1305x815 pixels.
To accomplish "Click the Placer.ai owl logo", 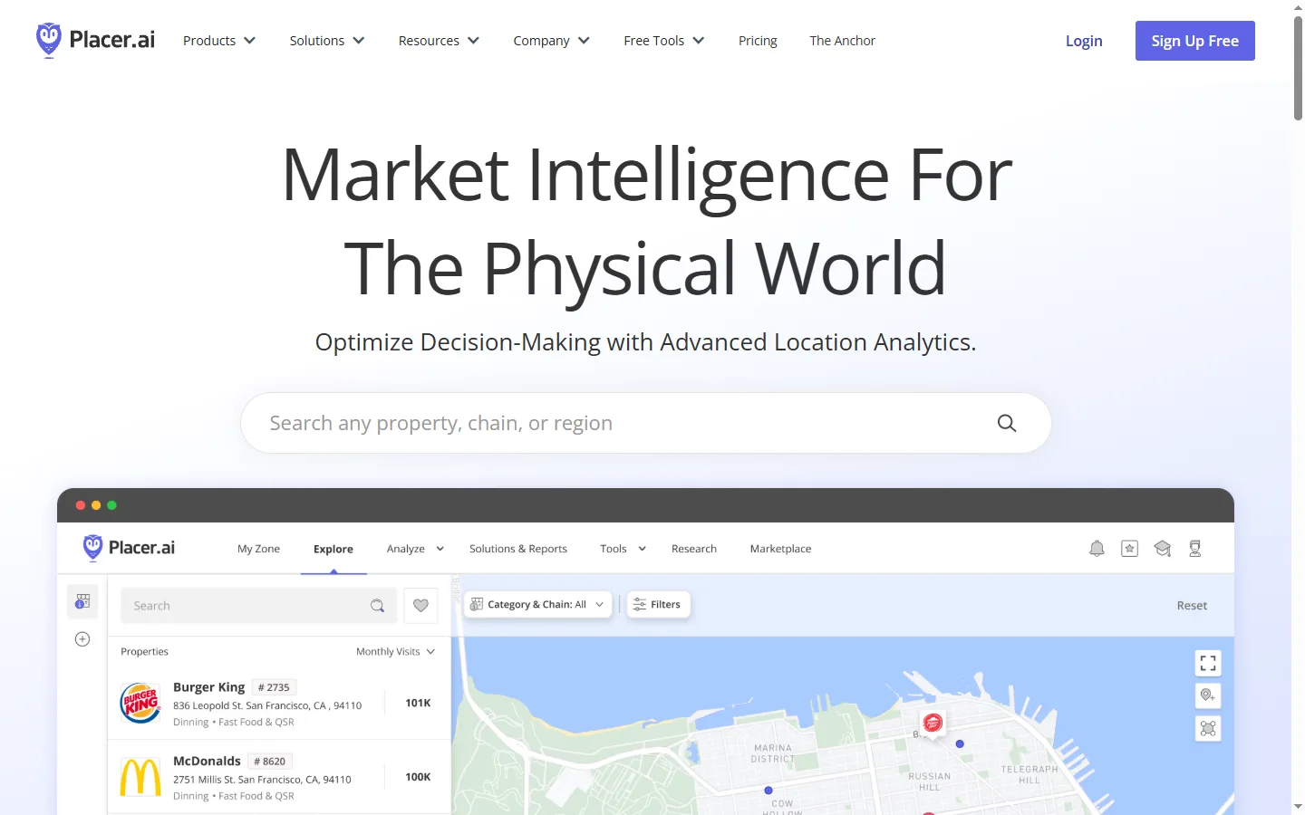I will coord(49,40).
